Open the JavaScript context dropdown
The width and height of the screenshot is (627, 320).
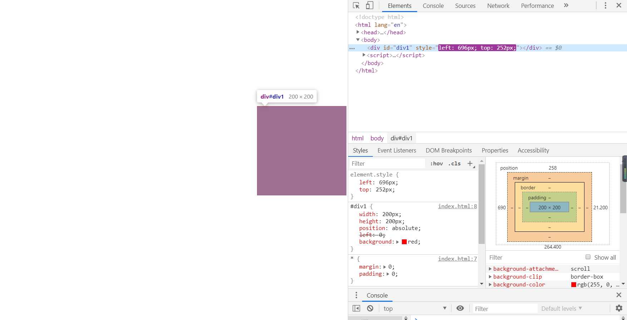pos(415,309)
